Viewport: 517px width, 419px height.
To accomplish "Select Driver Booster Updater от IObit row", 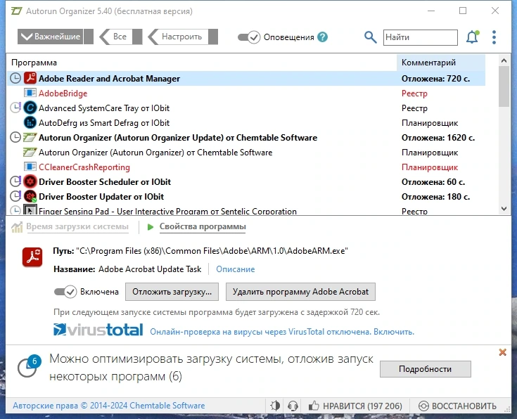I will 246,197.
